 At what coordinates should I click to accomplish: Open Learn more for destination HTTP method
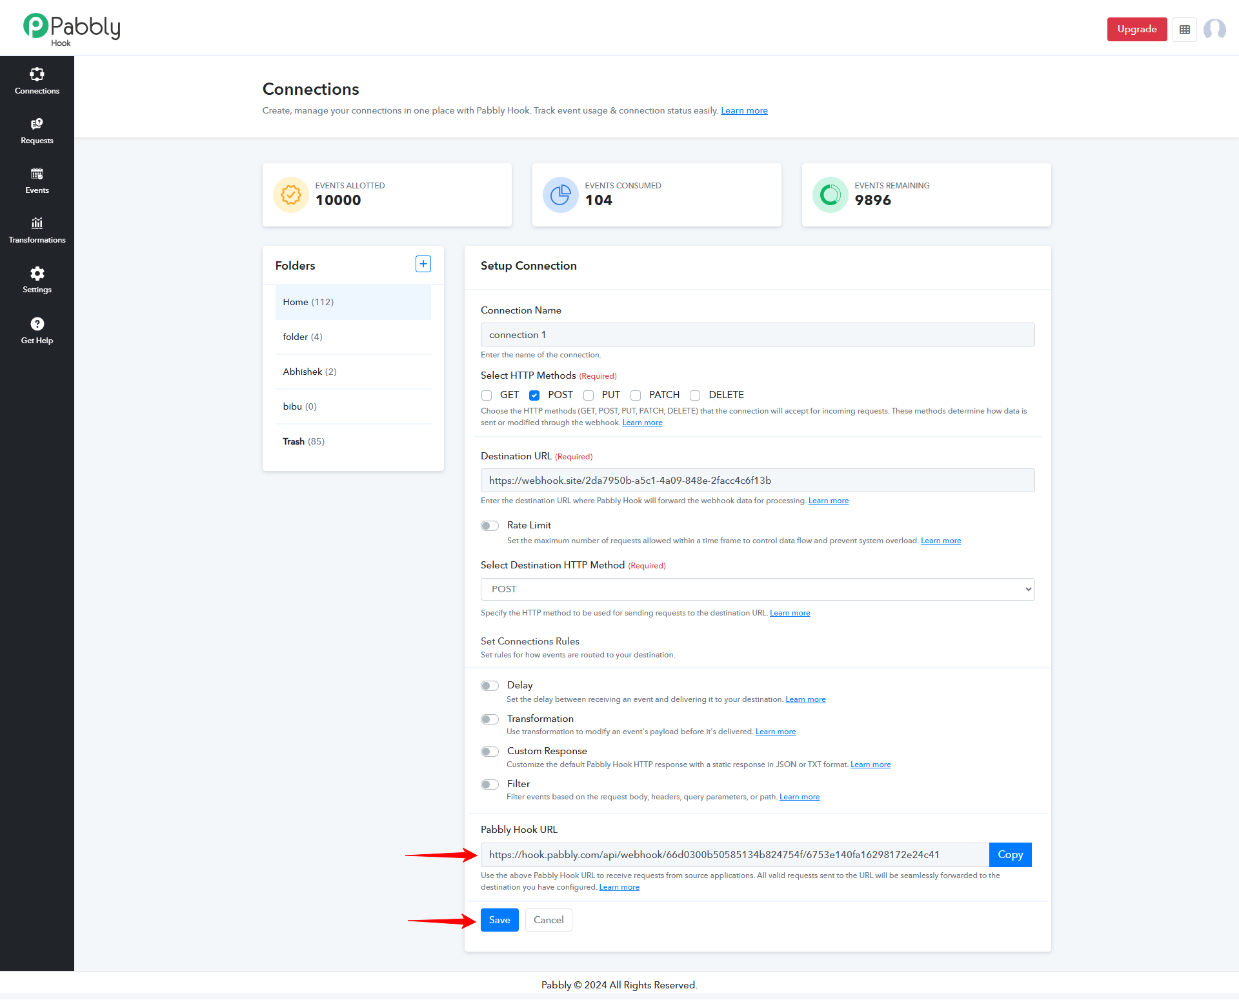click(790, 614)
